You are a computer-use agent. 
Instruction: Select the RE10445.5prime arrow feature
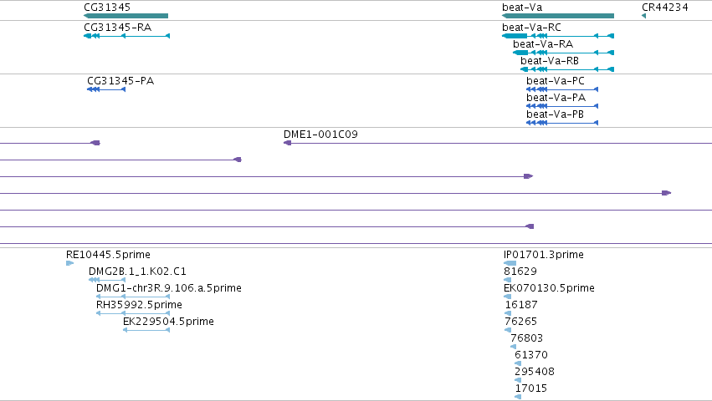[70, 263]
